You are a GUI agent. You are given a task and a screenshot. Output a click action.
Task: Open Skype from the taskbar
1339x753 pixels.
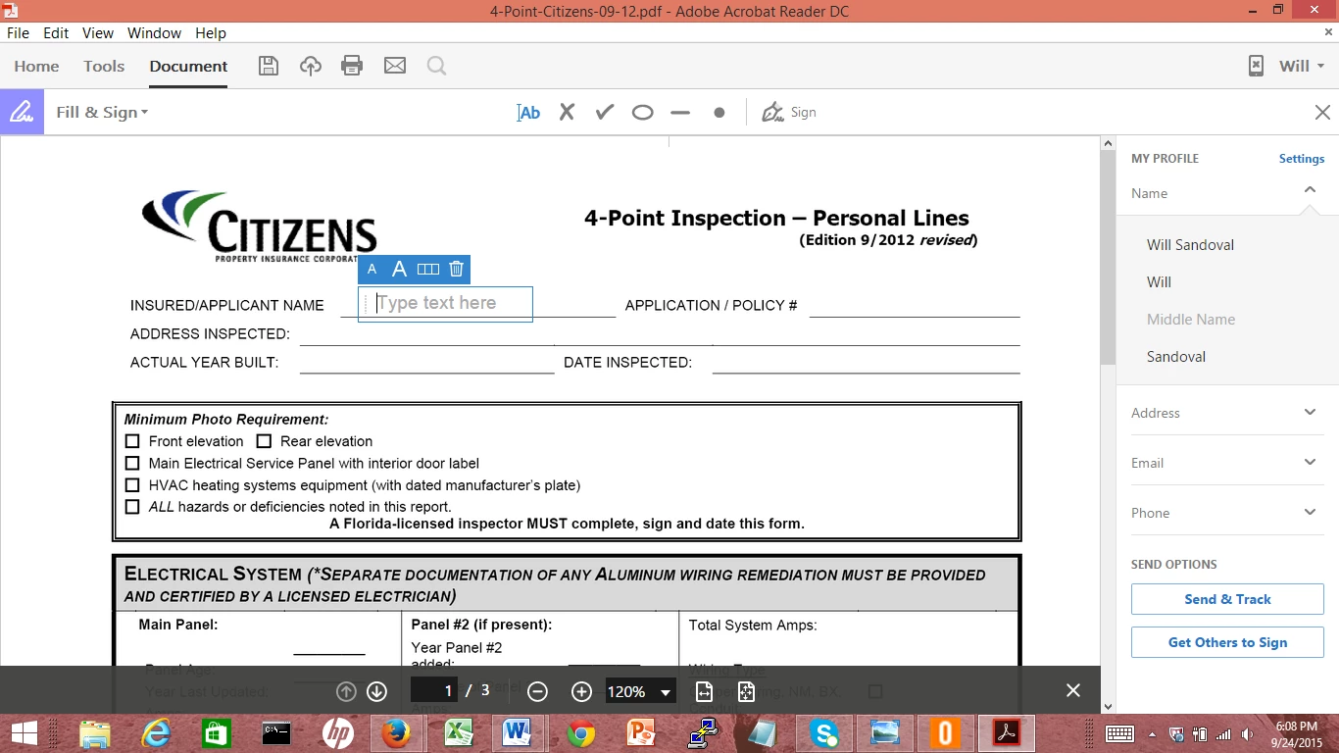pyautogui.click(x=824, y=732)
